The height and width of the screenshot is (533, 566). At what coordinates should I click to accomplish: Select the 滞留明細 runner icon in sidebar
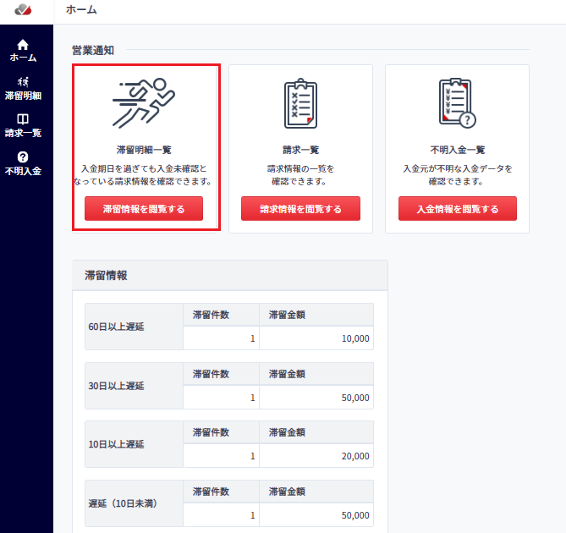(23, 82)
